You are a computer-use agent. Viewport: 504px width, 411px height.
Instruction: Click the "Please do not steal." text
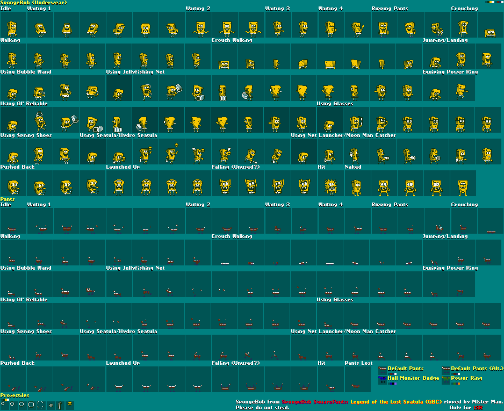coord(262,408)
